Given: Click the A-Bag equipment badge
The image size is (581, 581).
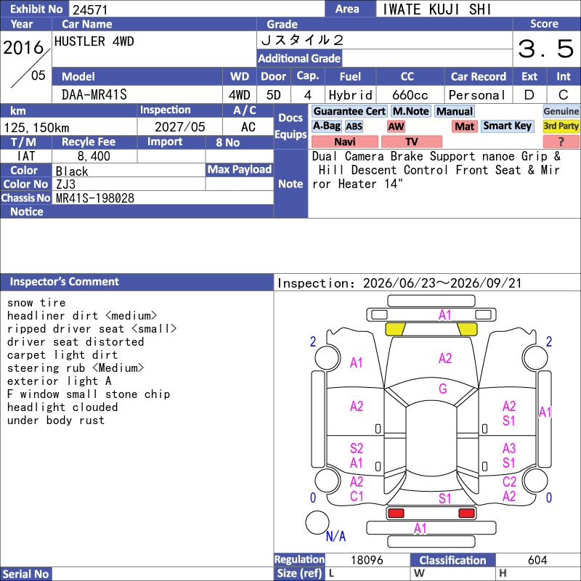Looking at the screenshot, I should pos(326,126).
